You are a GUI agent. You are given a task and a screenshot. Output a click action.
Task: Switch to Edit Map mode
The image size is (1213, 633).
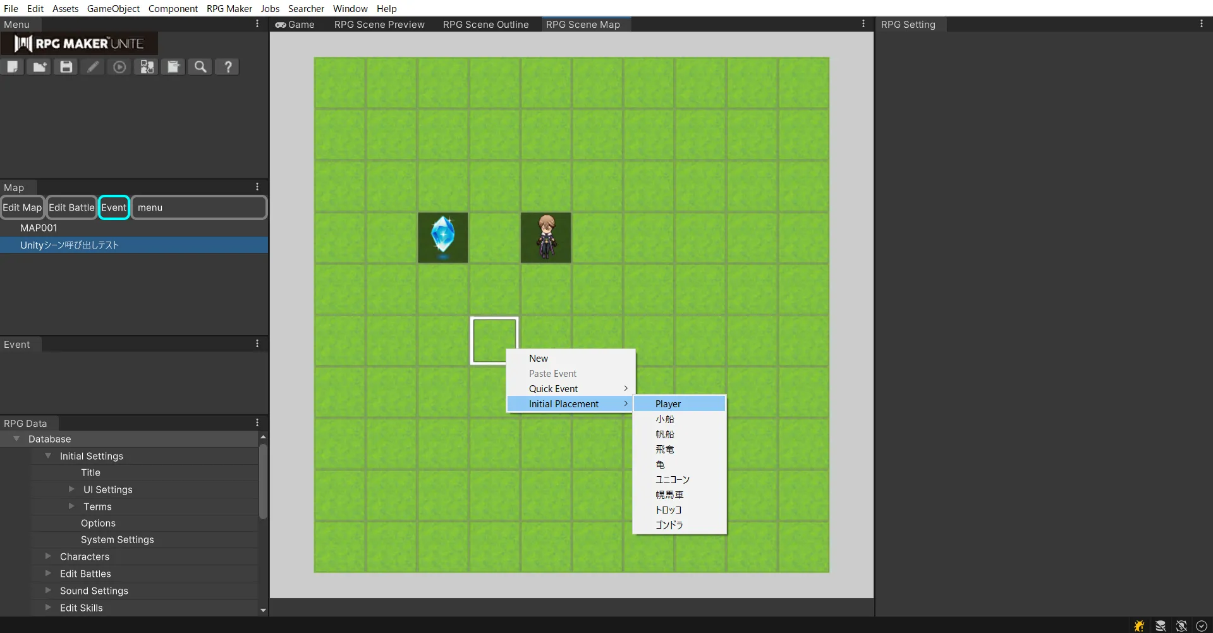click(x=22, y=207)
